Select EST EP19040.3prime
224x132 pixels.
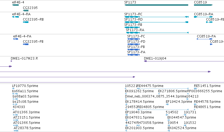point(127,115)
